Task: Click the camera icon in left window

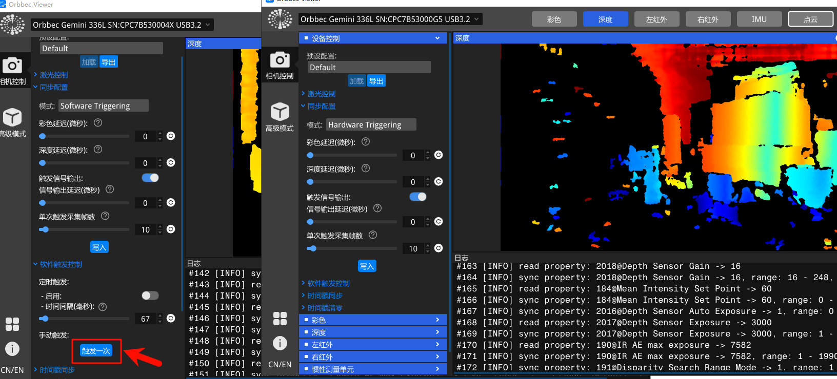Action: (x=12, y=66)
